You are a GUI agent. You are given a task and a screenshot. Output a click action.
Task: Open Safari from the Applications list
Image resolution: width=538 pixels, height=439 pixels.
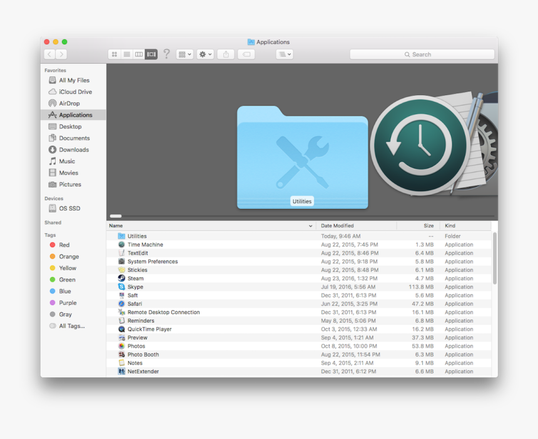[x=134, y=303]
